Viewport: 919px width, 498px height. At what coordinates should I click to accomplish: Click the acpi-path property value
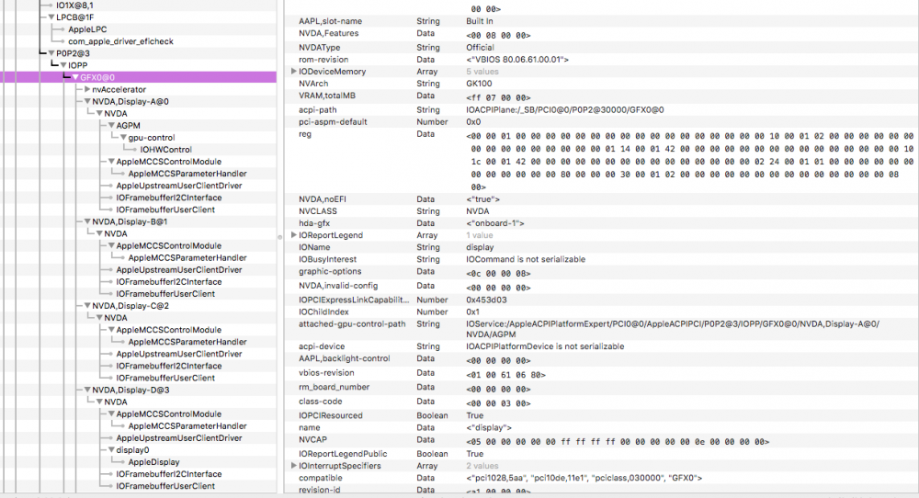click(565, 110)
